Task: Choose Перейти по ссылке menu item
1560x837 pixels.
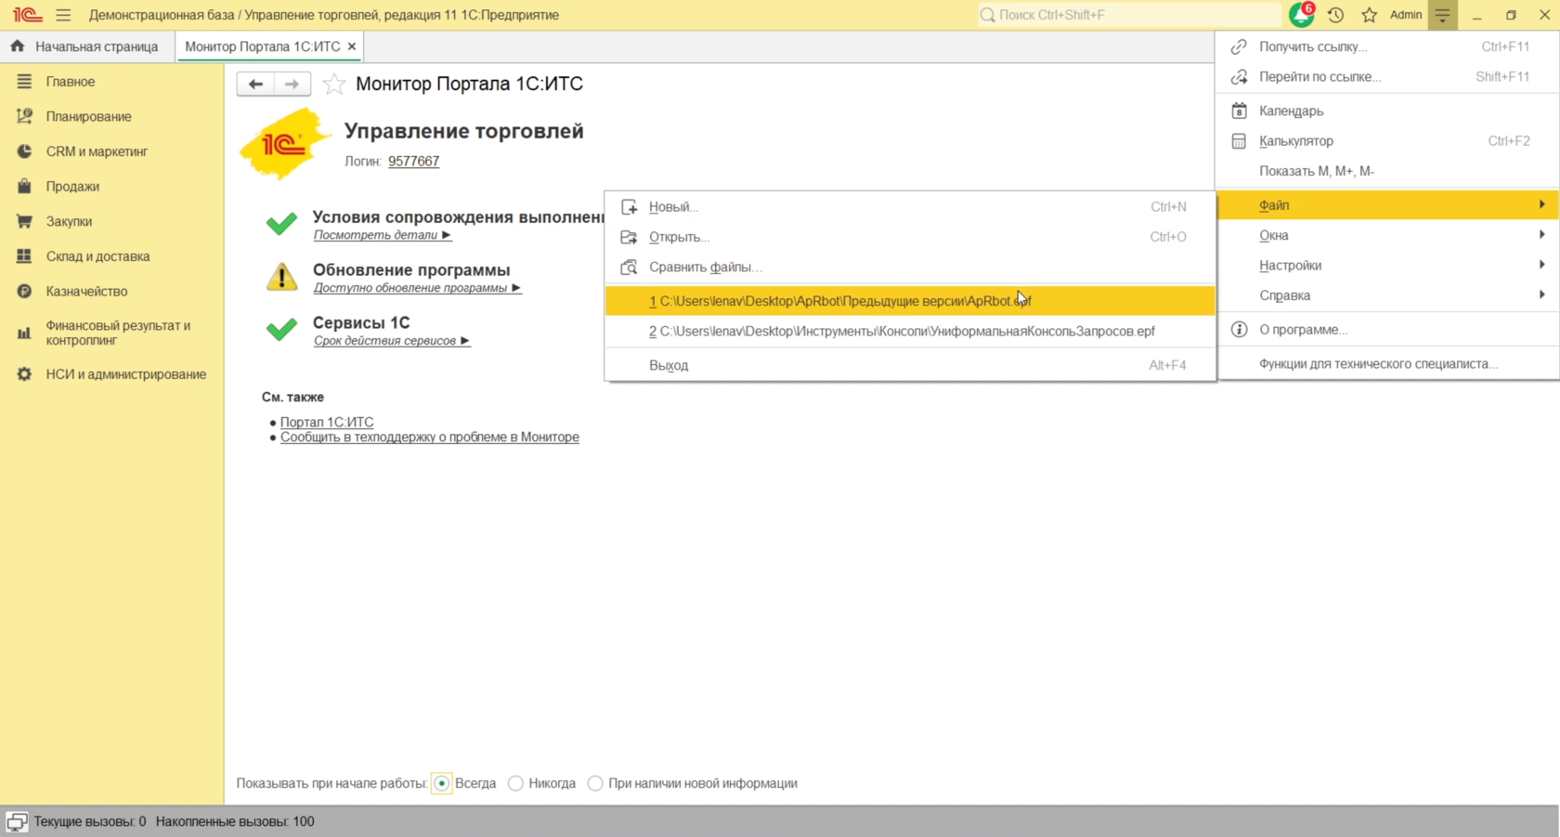Action: 1388,77
